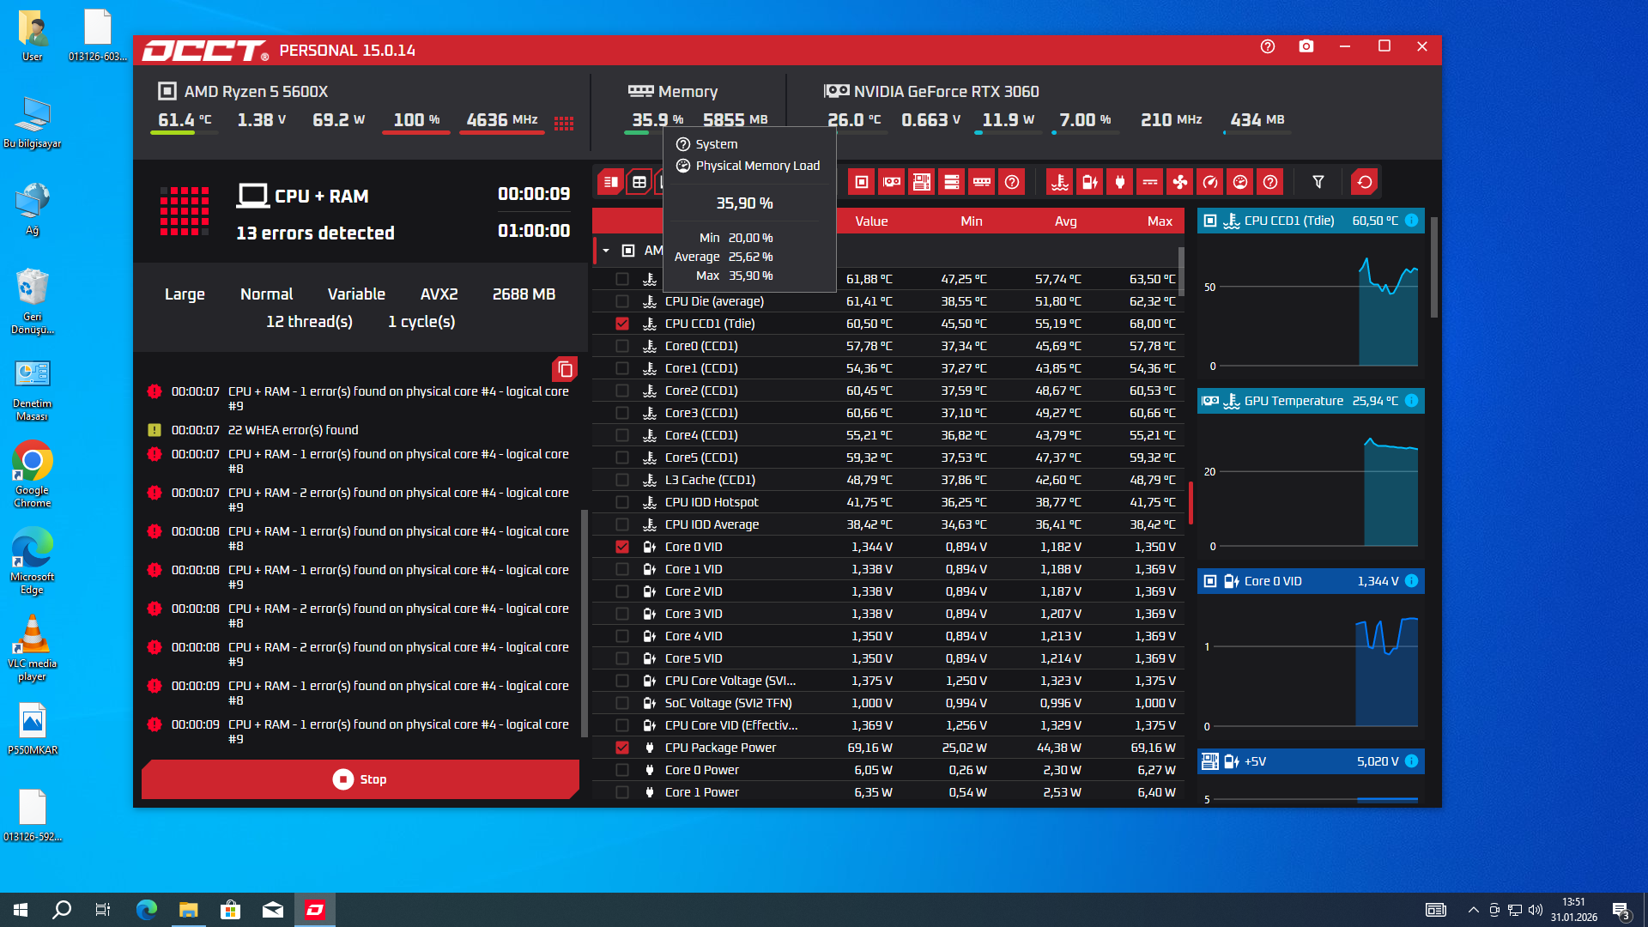Viewport: 1648px width, 927px height.
Task: Open Mail app from taskbar
Action: (x=273, y=910)
